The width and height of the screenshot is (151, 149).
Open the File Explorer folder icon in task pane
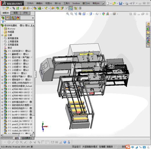[148, 33]
